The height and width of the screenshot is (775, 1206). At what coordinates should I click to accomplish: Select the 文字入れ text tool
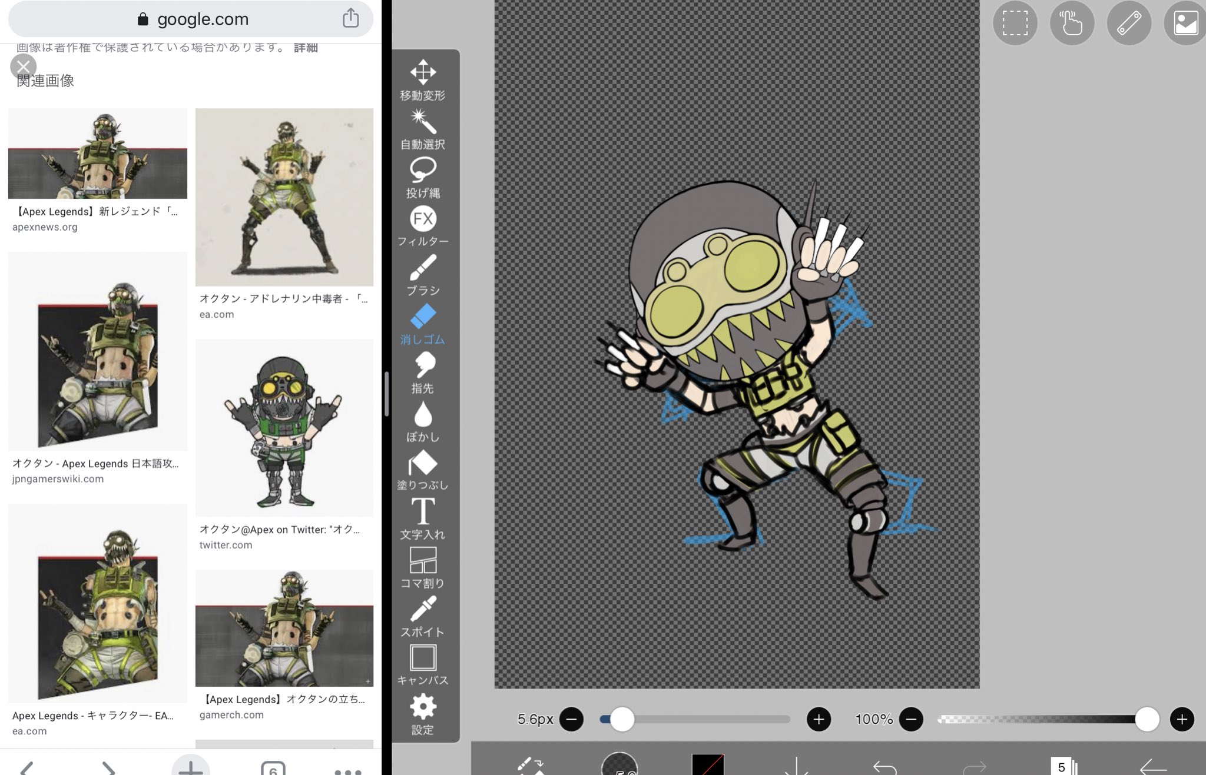coord(423,519)
